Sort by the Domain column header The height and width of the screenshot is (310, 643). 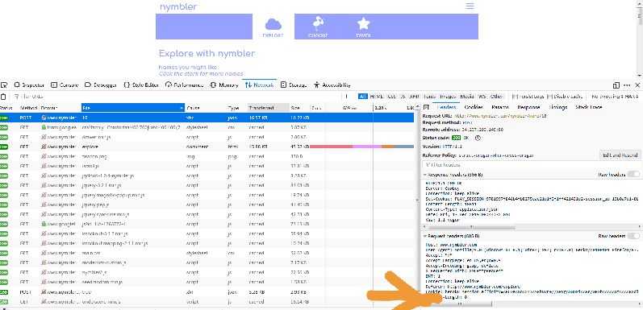pos(60,108)
